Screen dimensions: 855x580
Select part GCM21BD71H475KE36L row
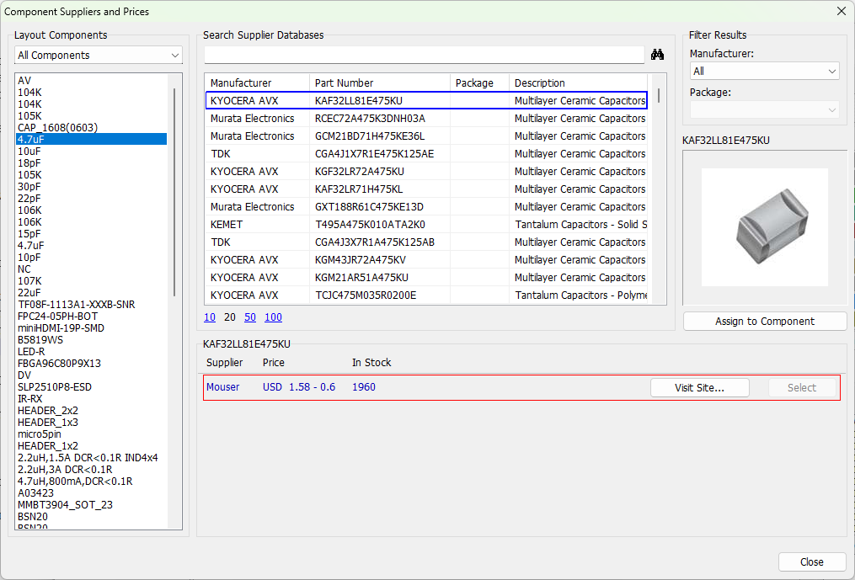(x=426, y=136)
